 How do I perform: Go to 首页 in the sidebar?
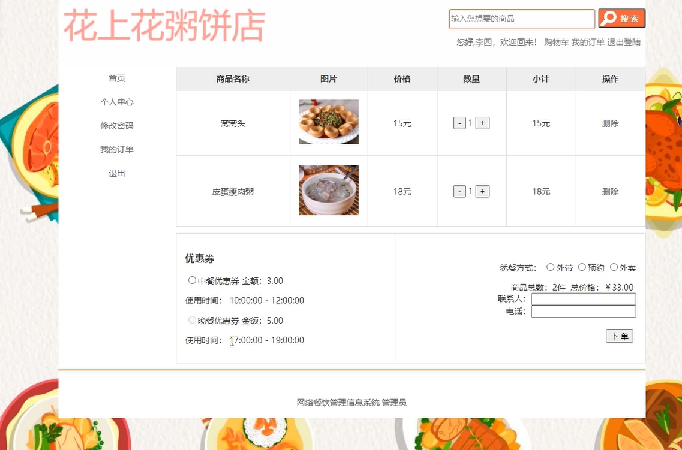pos(117,78)
